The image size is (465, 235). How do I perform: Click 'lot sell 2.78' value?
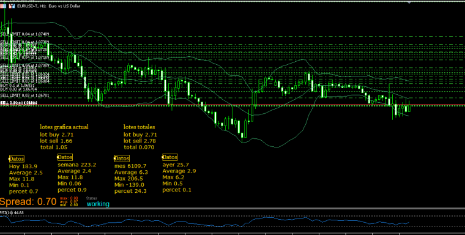pyautogui.click(x=139, y=141)
